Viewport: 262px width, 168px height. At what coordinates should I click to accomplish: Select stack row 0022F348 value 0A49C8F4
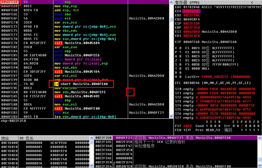(x=124, y=154)
